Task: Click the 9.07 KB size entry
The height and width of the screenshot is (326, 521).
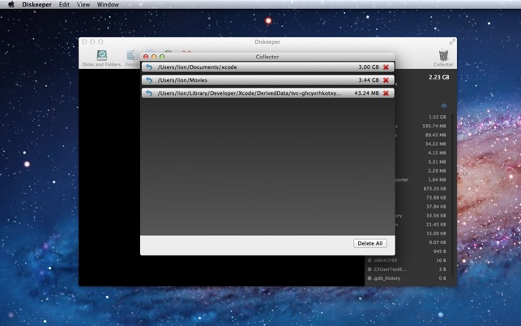Action: point(438,242)
